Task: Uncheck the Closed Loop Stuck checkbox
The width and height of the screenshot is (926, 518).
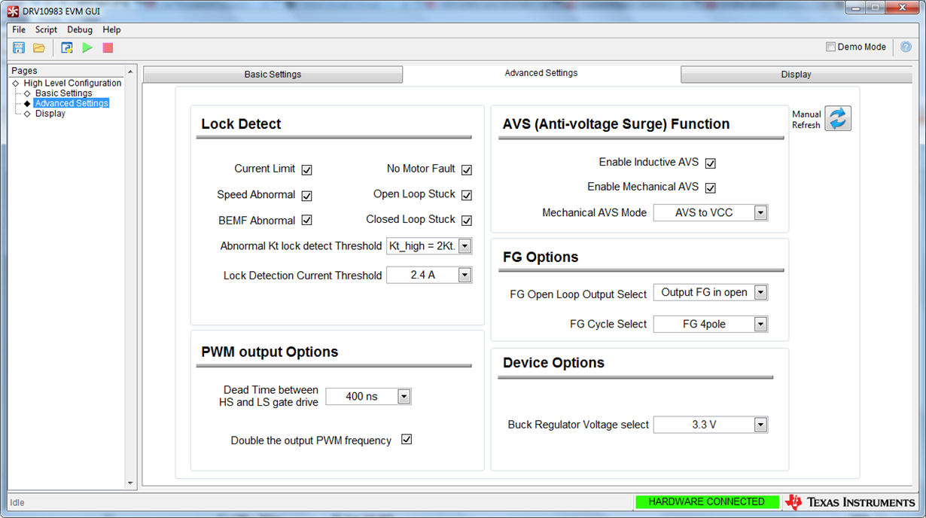Action: click(x=467, y=221)
